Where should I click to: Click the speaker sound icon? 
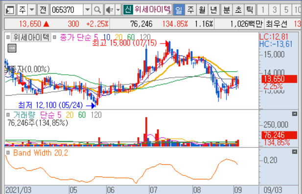(x=110, y=10)
